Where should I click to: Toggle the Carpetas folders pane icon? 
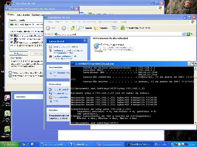coord(96,28)
